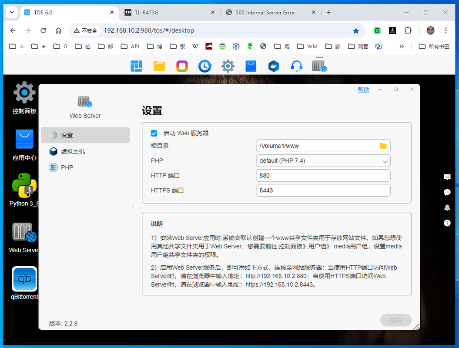Viewport: 459px width, 348px height.
Task: Click the green extension icon in Chrome toolbar
Action: click(377, 30)
